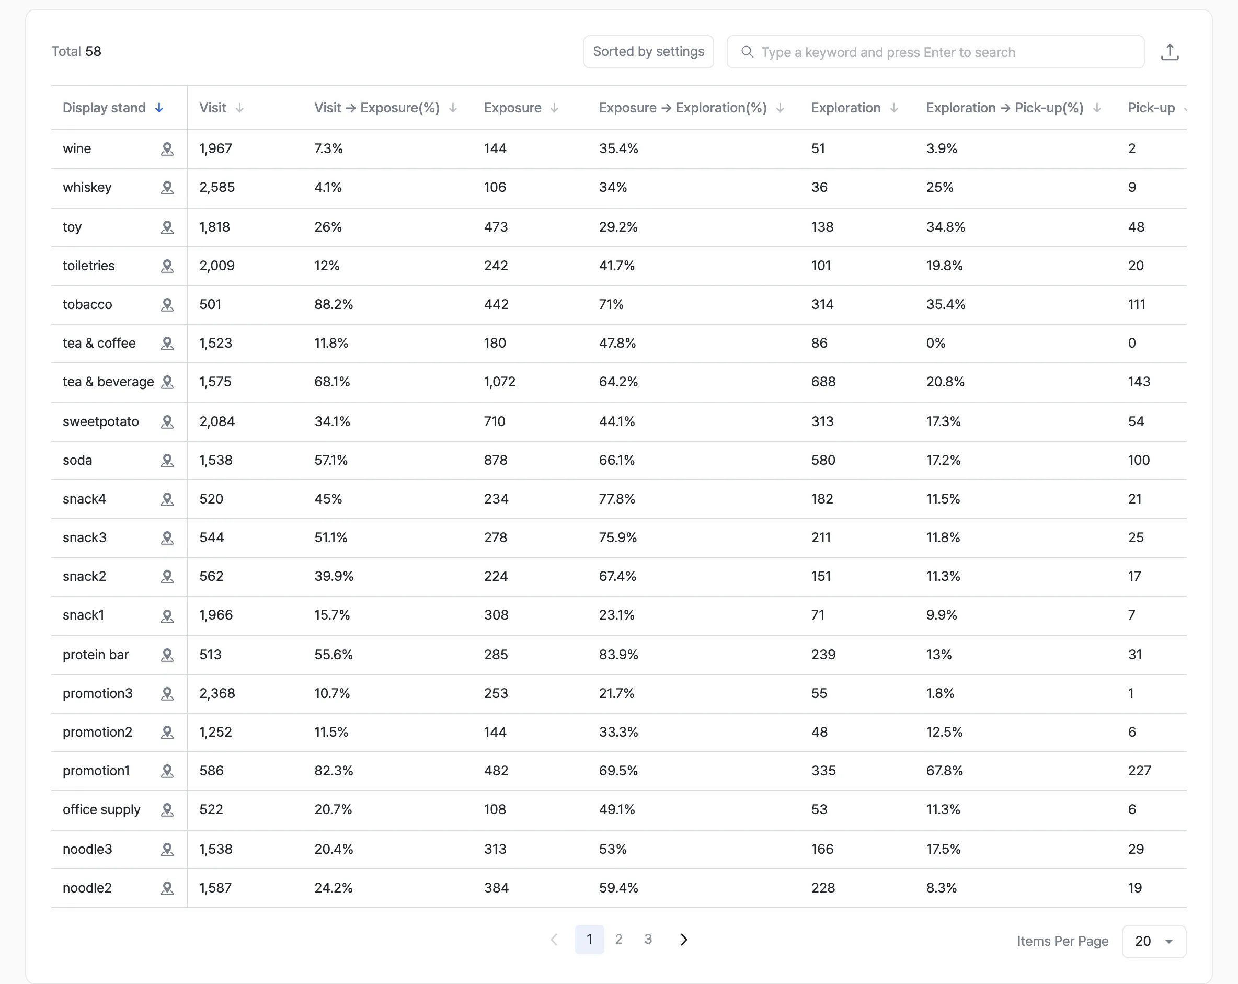Screen dimensions: 1238x984
Task: Click the Pick-up column header
Action: 1151,108
